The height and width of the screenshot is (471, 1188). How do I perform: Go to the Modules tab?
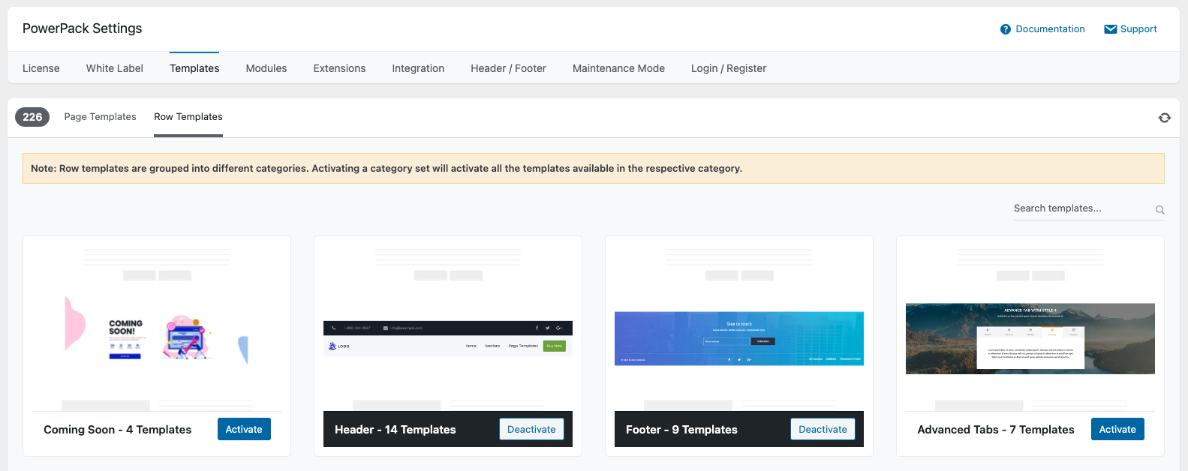click(x=266, y=68)
